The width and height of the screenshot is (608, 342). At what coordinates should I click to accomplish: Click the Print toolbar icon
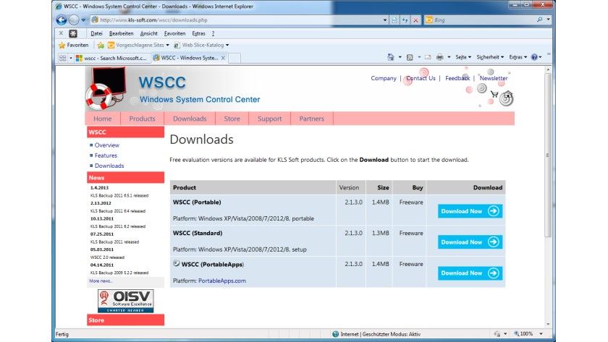point(440,57)
